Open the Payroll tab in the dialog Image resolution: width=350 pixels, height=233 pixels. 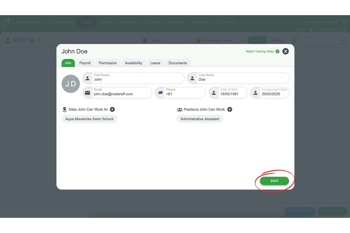pos(85,63)
